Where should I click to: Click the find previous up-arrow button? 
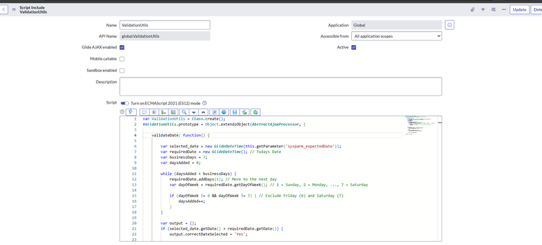click(x=204, y=112)
